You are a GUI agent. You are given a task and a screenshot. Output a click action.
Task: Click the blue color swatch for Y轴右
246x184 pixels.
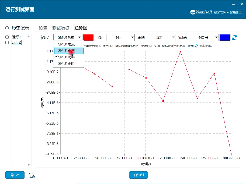pos(225,37)
